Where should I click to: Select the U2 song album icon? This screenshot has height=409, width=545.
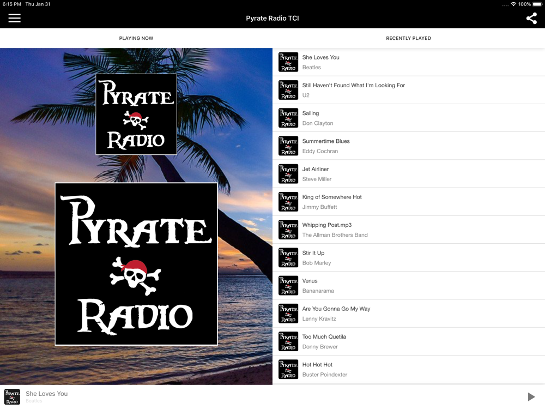pos(288,90)
